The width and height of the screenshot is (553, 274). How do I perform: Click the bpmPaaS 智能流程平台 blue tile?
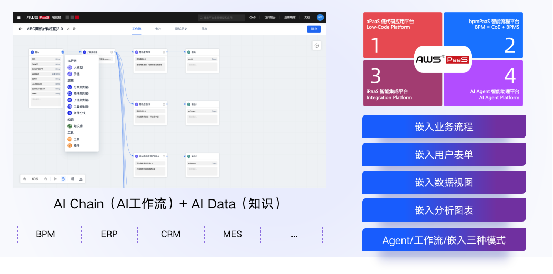[x=483, y=35]
